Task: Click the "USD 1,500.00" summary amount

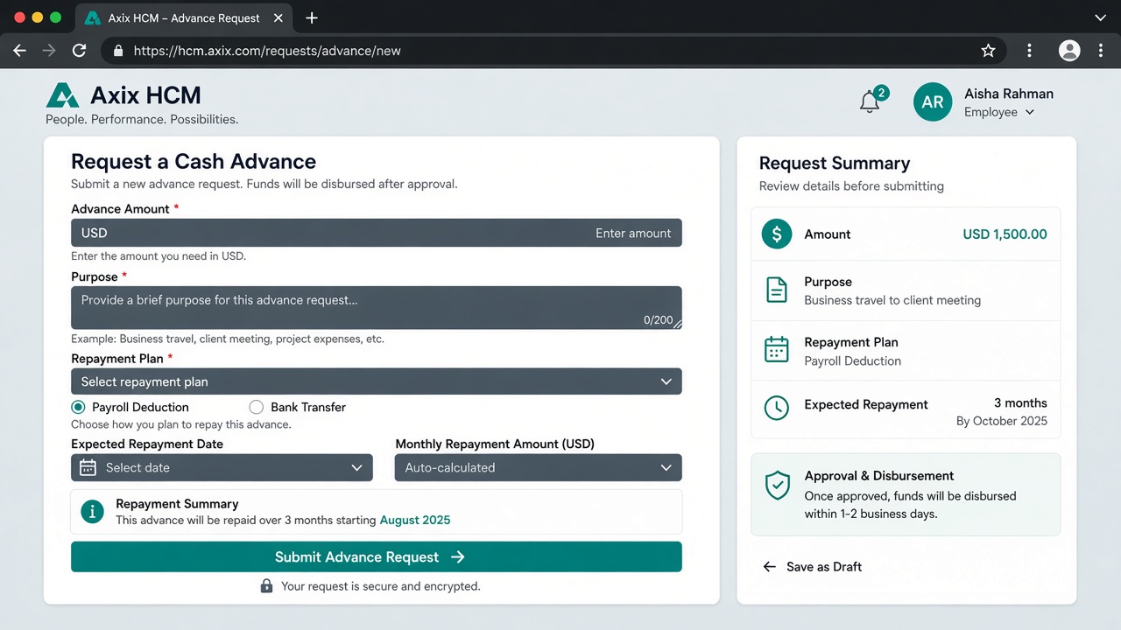Action: (x=1005, y=234)
